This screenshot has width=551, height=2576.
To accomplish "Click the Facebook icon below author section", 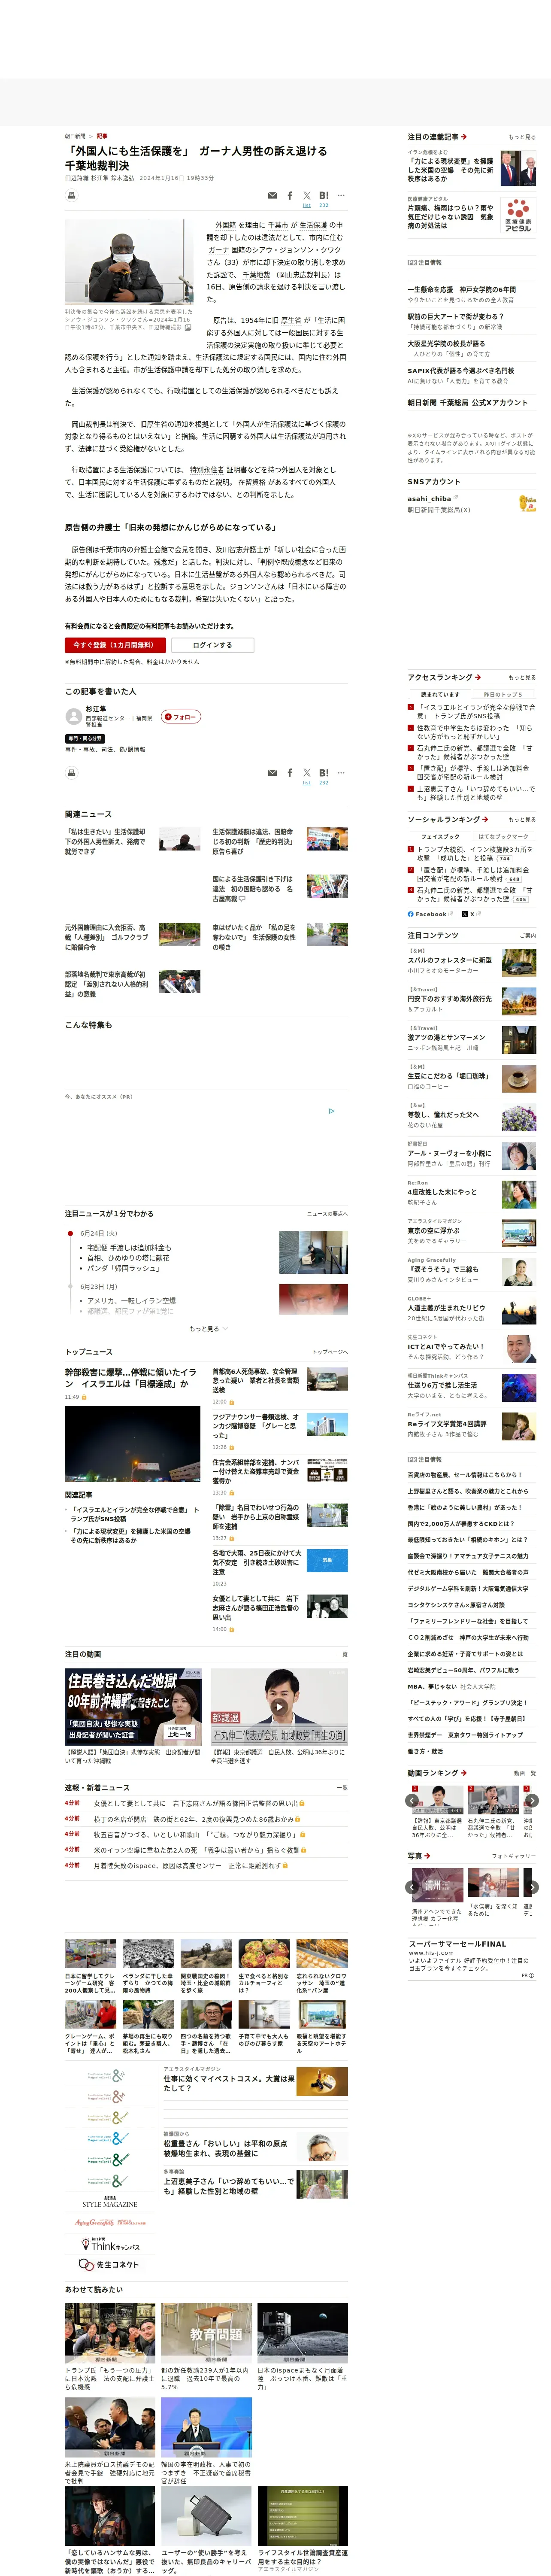I will [x=290, y=773].
